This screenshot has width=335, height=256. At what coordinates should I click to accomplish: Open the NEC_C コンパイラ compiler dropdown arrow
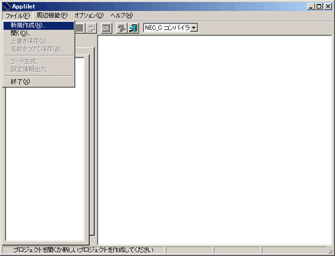pos(194,28)
